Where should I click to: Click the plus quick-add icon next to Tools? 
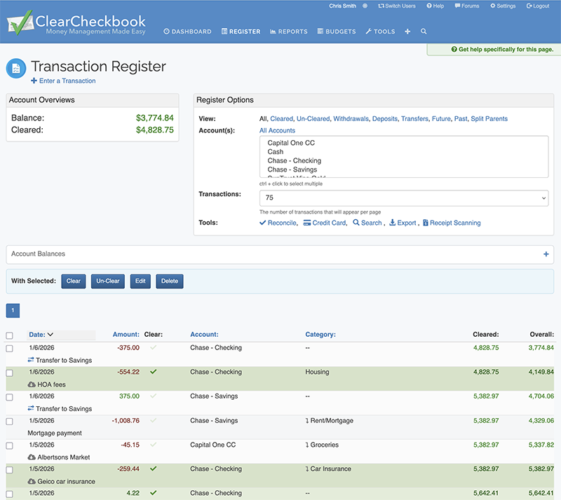(x=407, y=32)
